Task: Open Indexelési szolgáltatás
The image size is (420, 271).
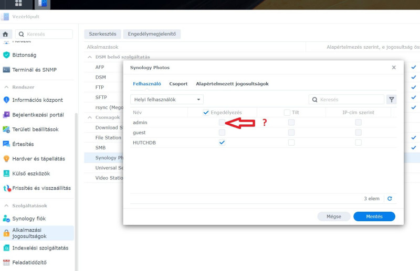Action: (x=35, y=248)
